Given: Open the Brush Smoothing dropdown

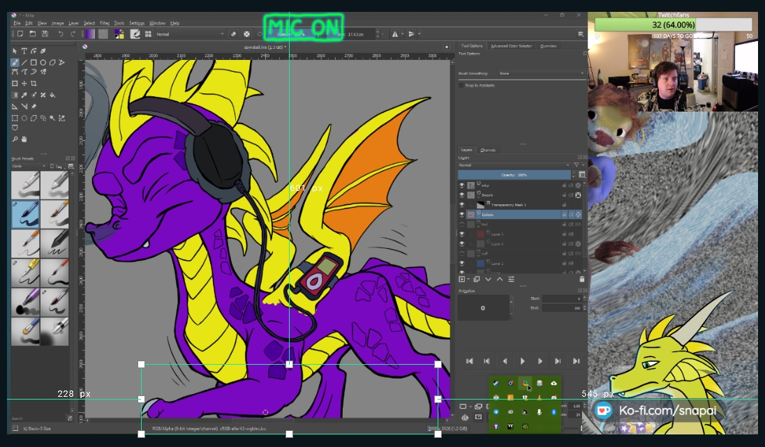Looking at the screenshot, I should [541, 73].
